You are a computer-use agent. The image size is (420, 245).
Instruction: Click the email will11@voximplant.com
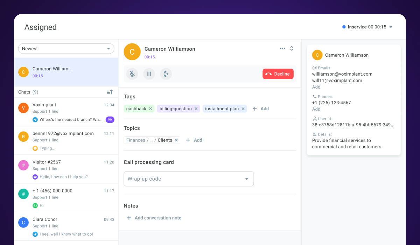pyautogui.click(x=337, y=80)
